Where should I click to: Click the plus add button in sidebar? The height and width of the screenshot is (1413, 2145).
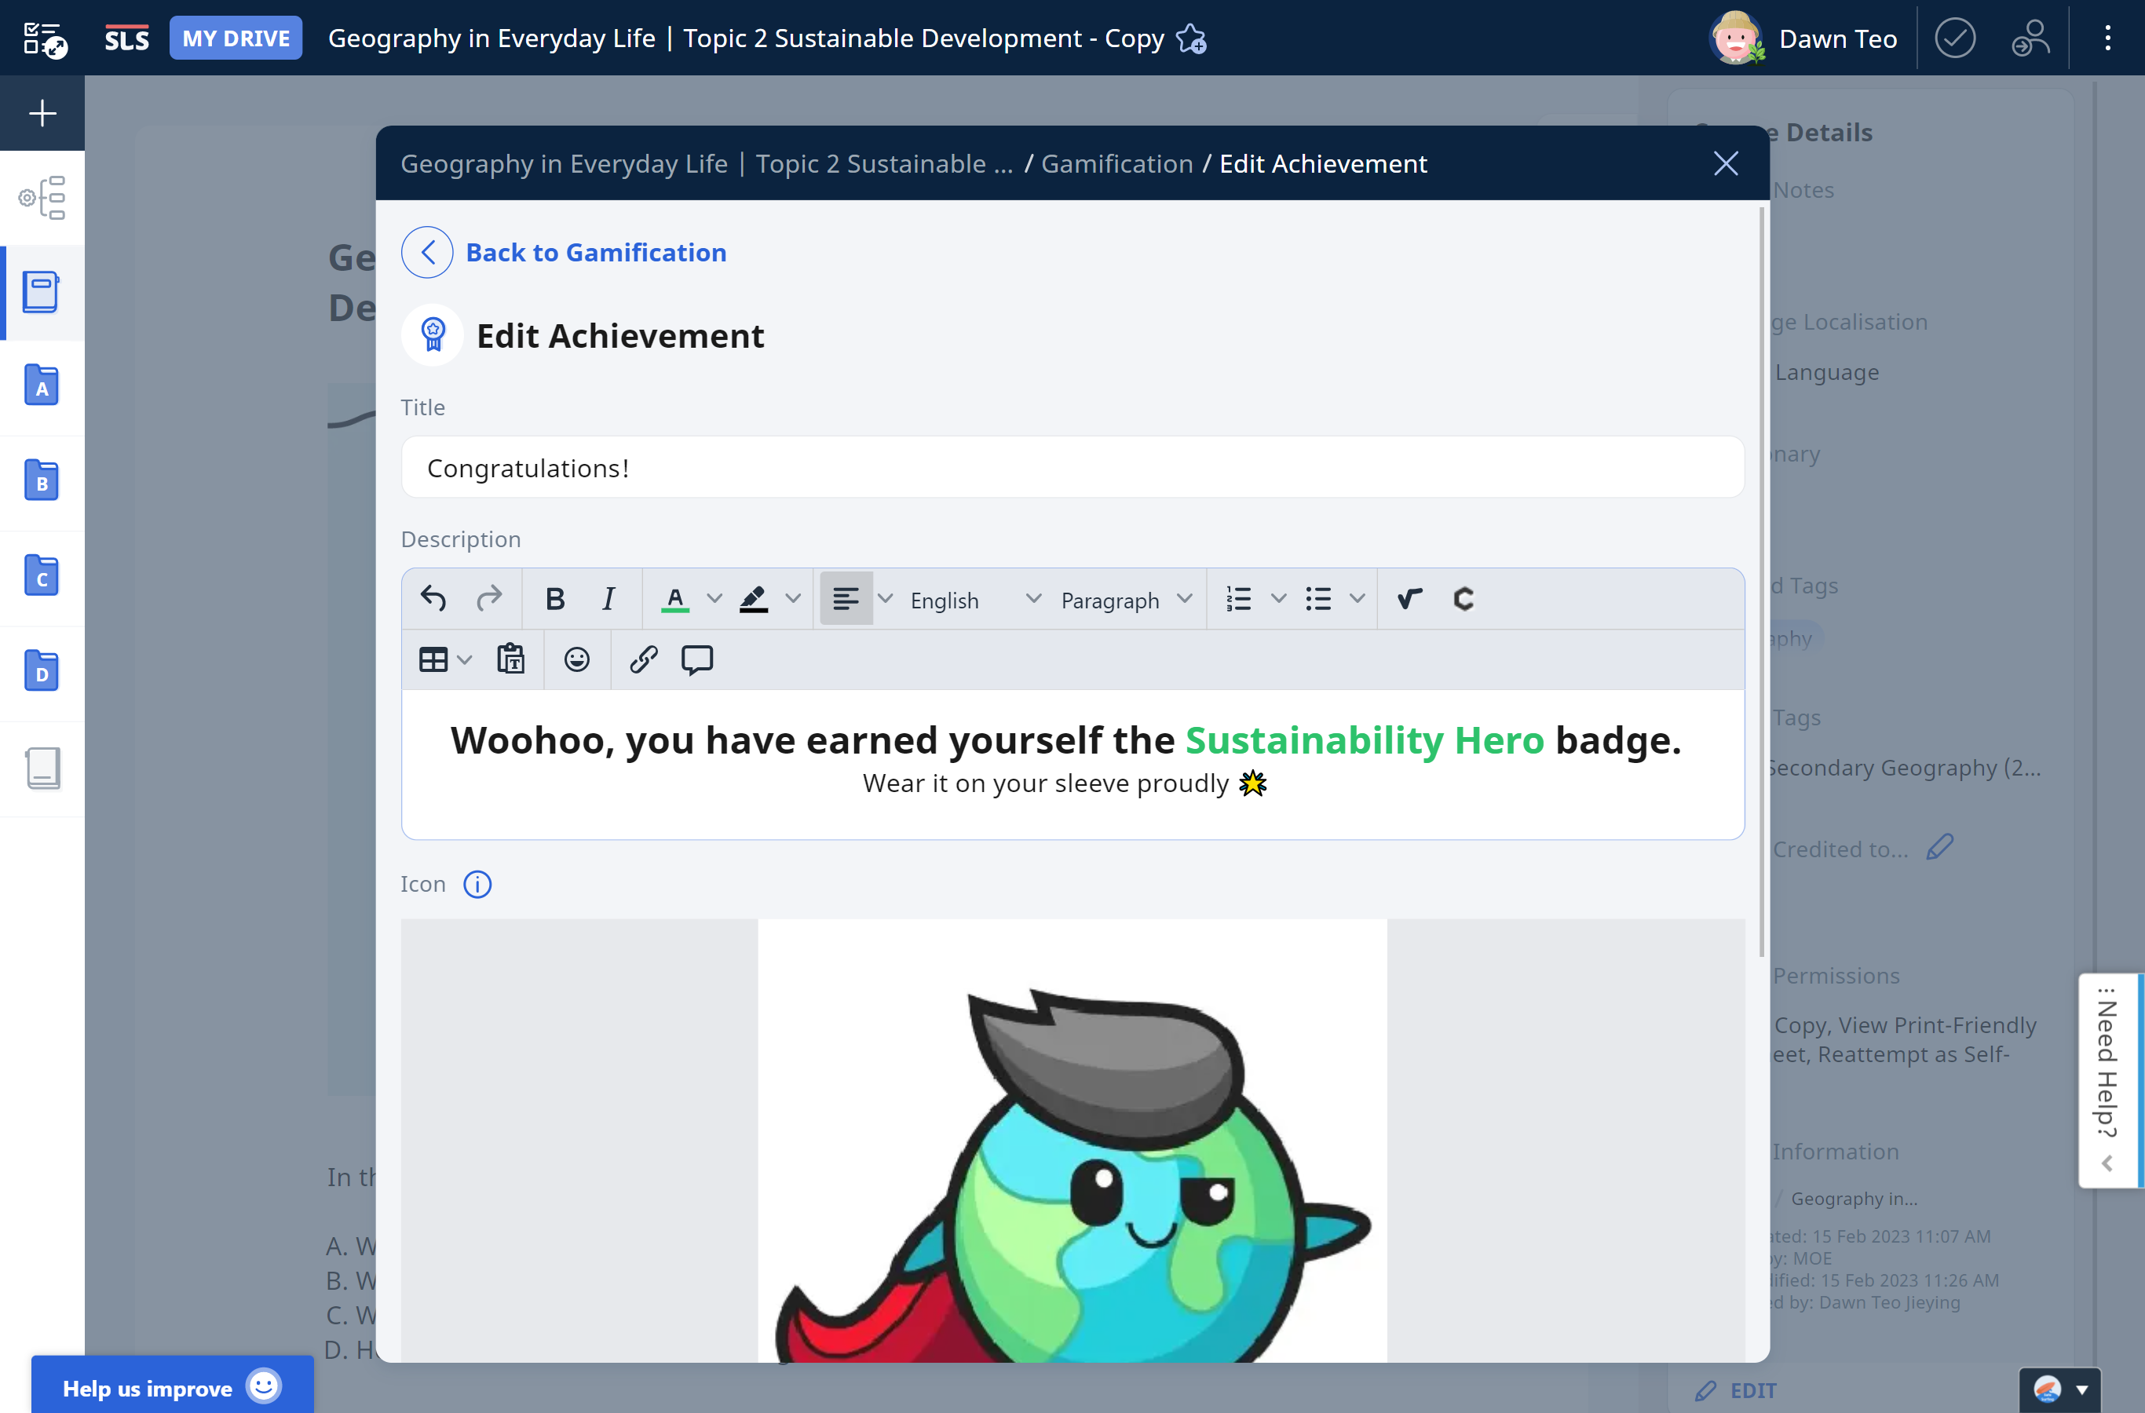[x=42, y=114]
